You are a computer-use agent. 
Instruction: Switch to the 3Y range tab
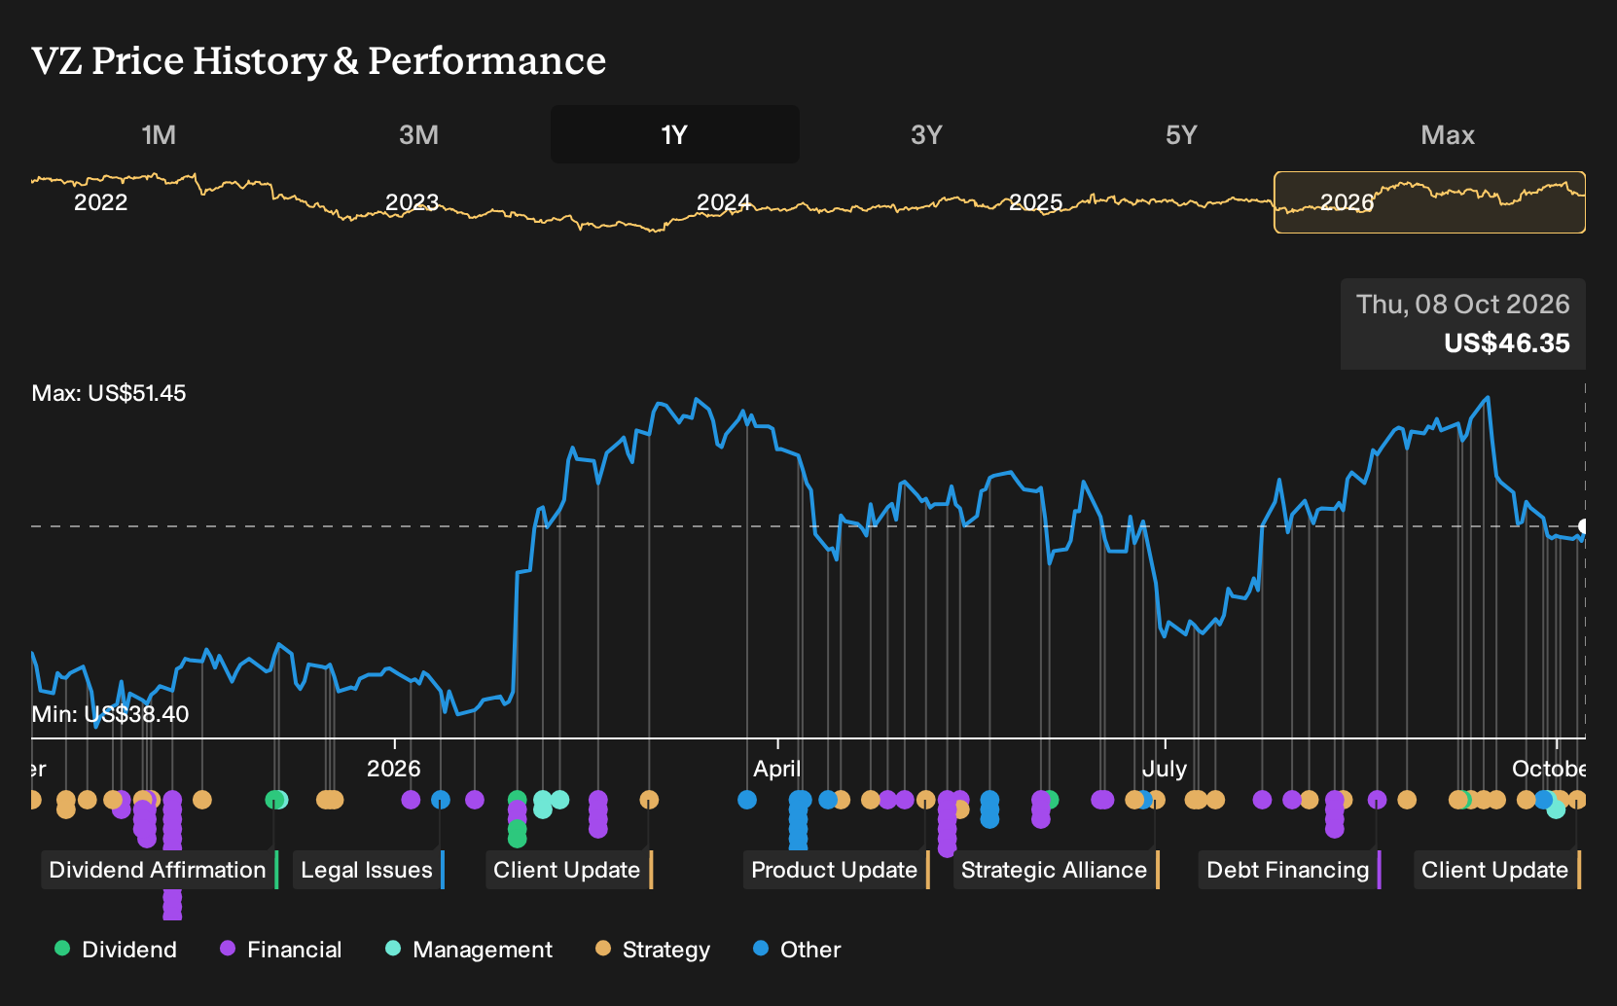926,134
